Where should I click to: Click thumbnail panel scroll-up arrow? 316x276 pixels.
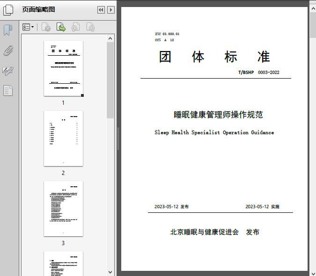[110, 38]
